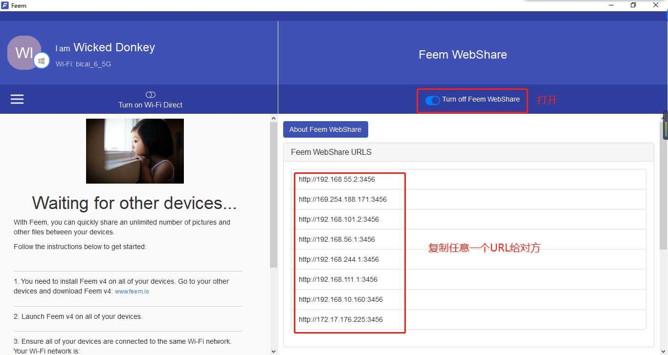Open About Feem WebShare

click(x=325, y=129)
